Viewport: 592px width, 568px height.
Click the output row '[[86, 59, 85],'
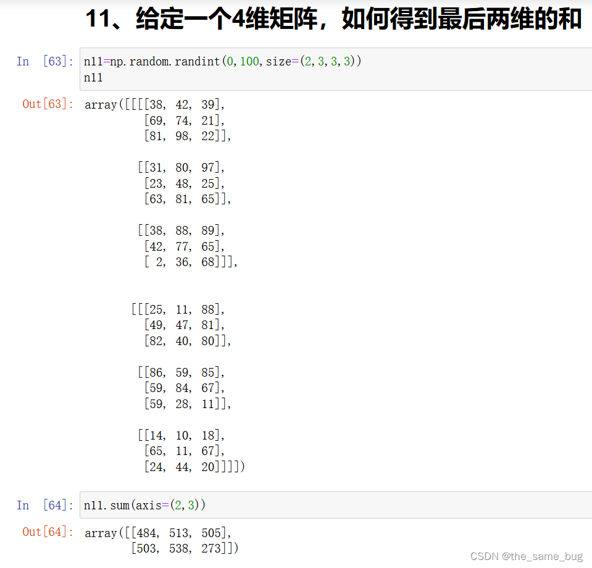tap(181, 372)
